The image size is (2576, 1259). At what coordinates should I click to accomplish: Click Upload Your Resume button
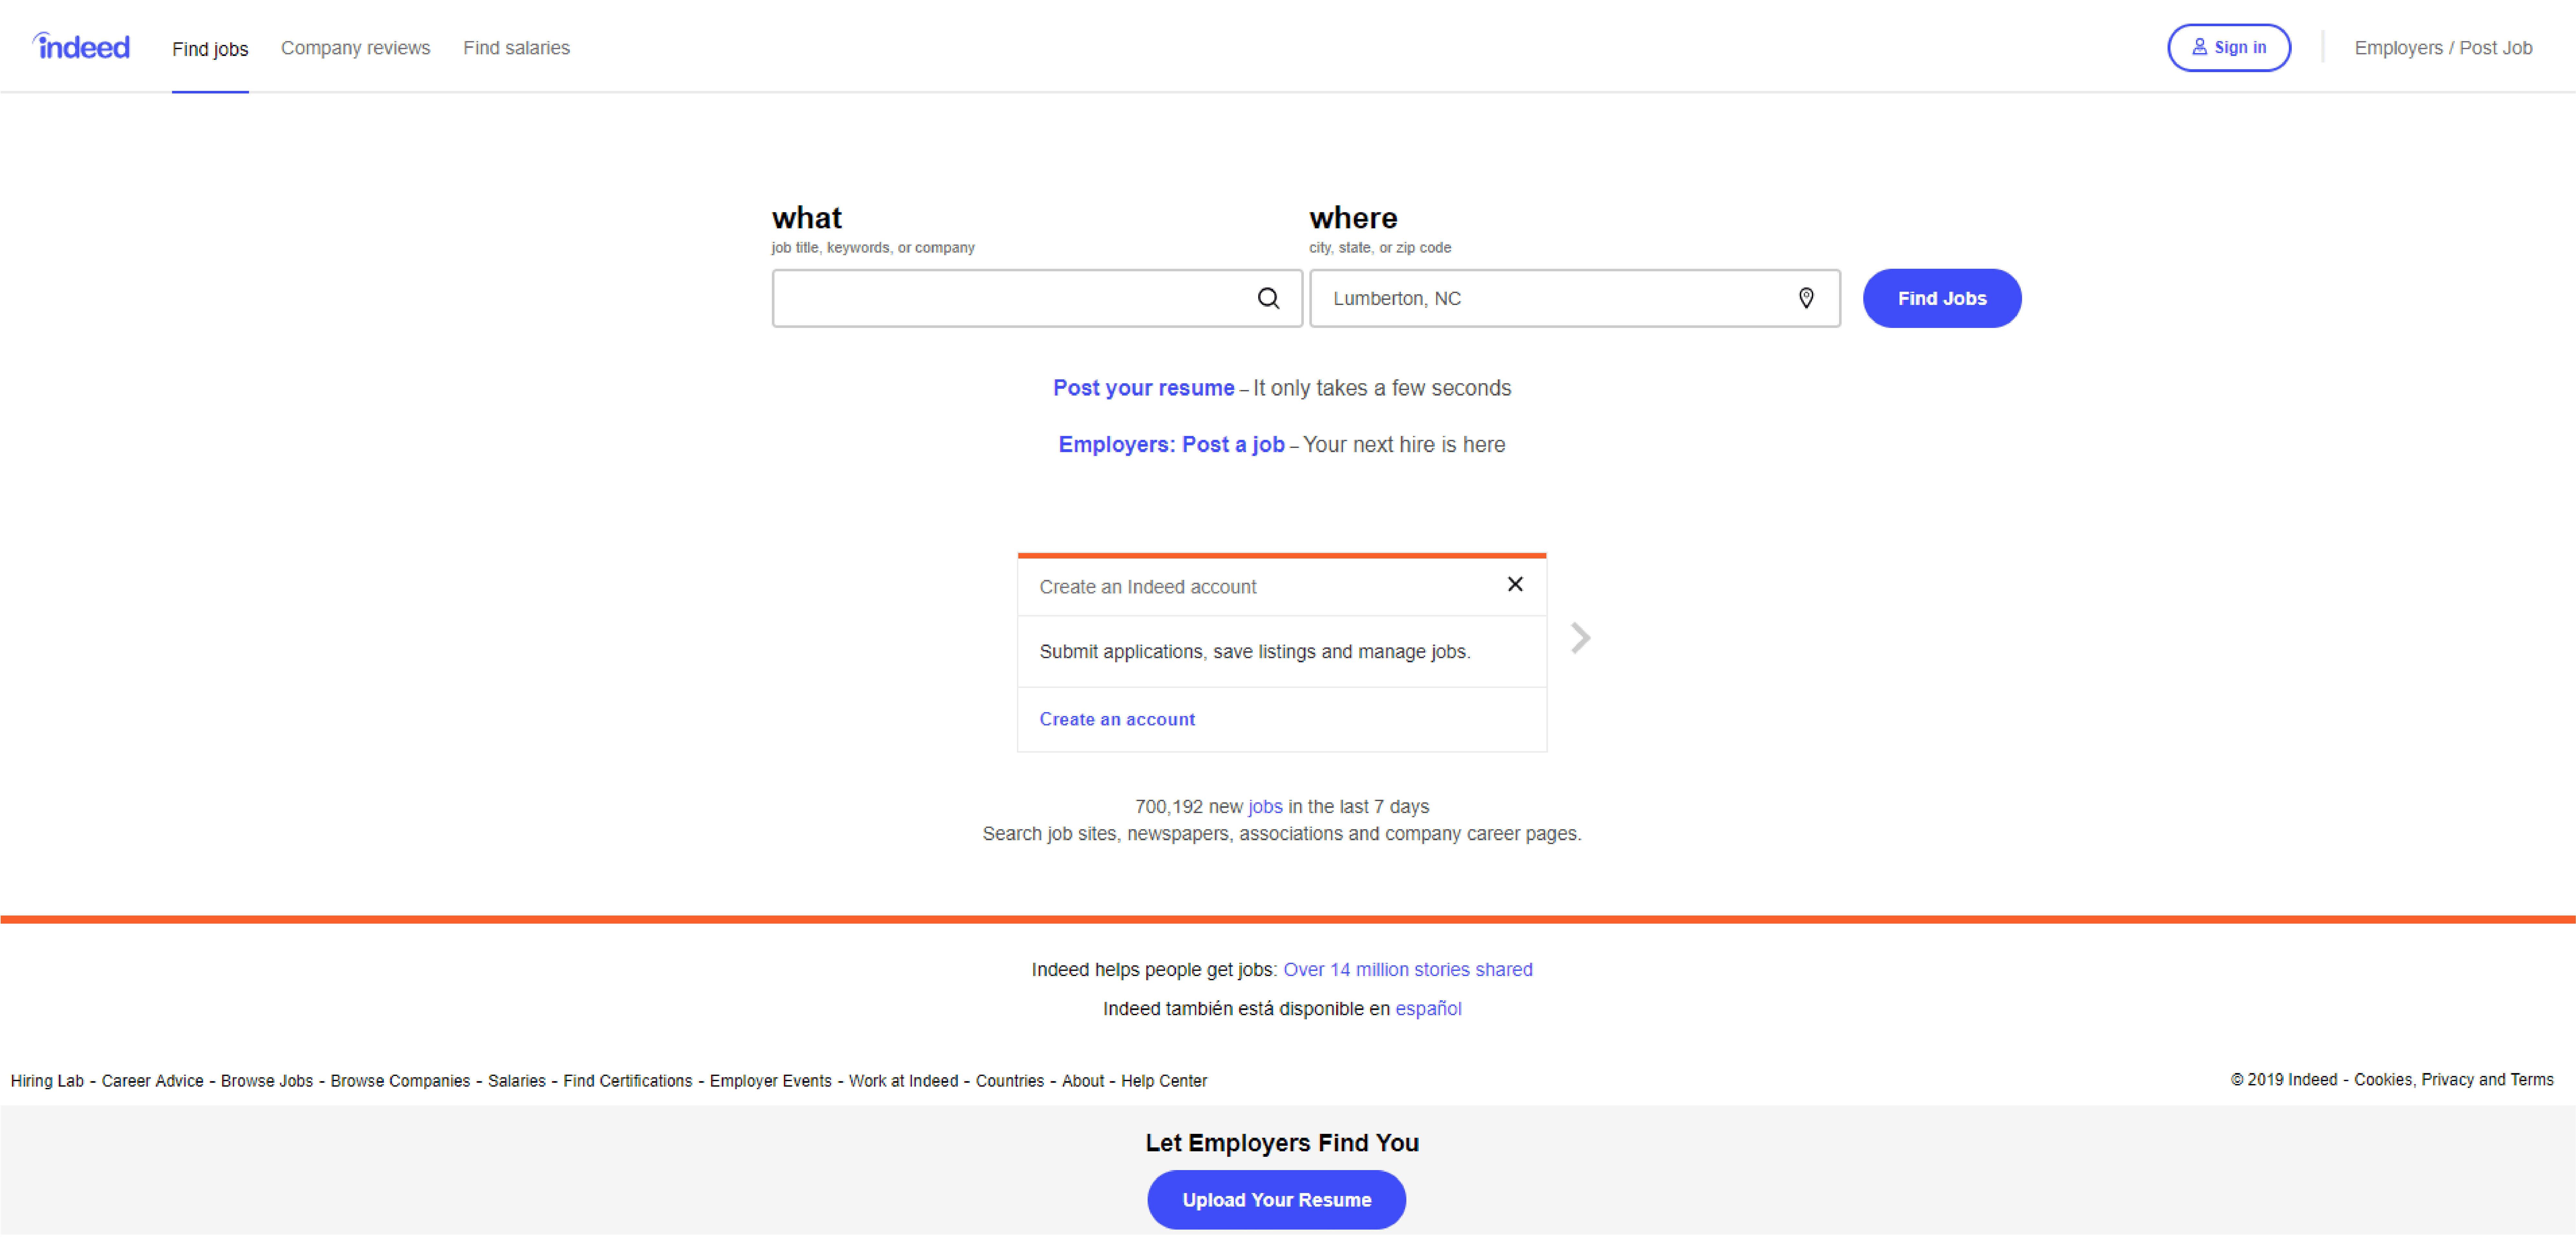point(1276,1200)
